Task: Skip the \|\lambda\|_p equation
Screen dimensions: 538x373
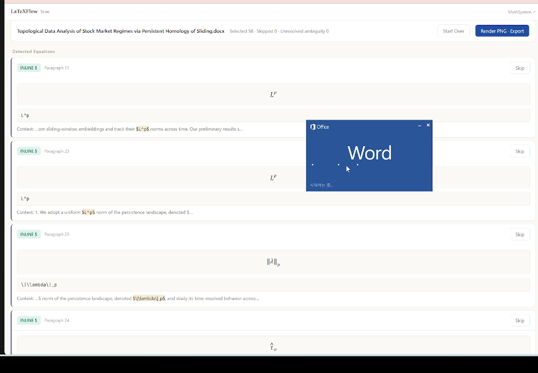Action: coord(519,234)
